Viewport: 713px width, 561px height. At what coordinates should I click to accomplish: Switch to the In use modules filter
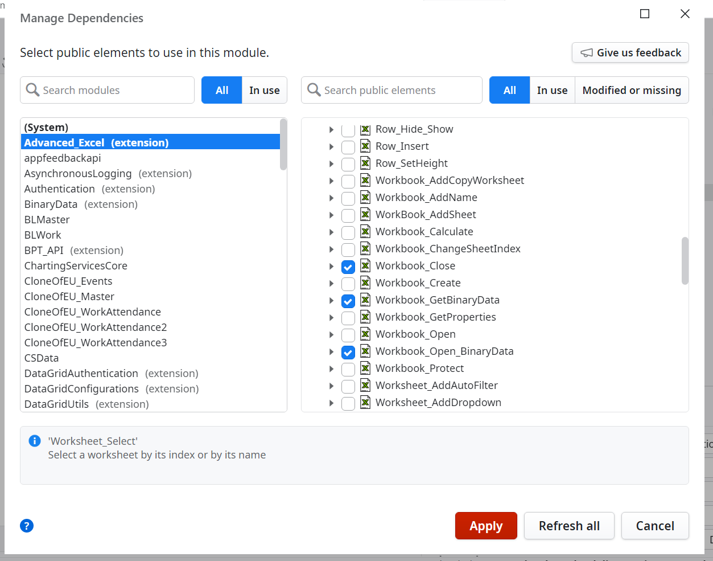click(264, 90)
